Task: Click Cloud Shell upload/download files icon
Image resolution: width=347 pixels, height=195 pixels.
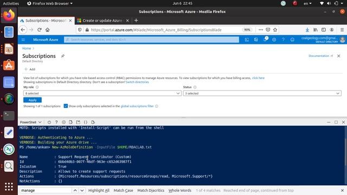Action: (x=71, y=122)
